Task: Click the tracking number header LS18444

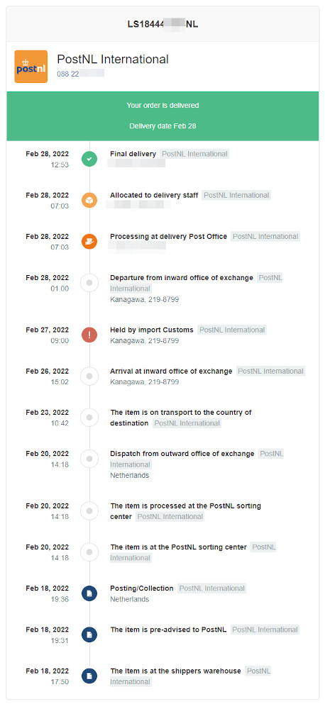Action: point(162,24)
